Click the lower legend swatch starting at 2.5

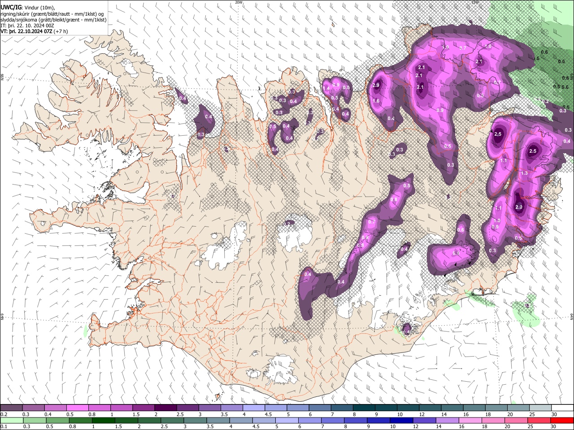pos(172,420)
